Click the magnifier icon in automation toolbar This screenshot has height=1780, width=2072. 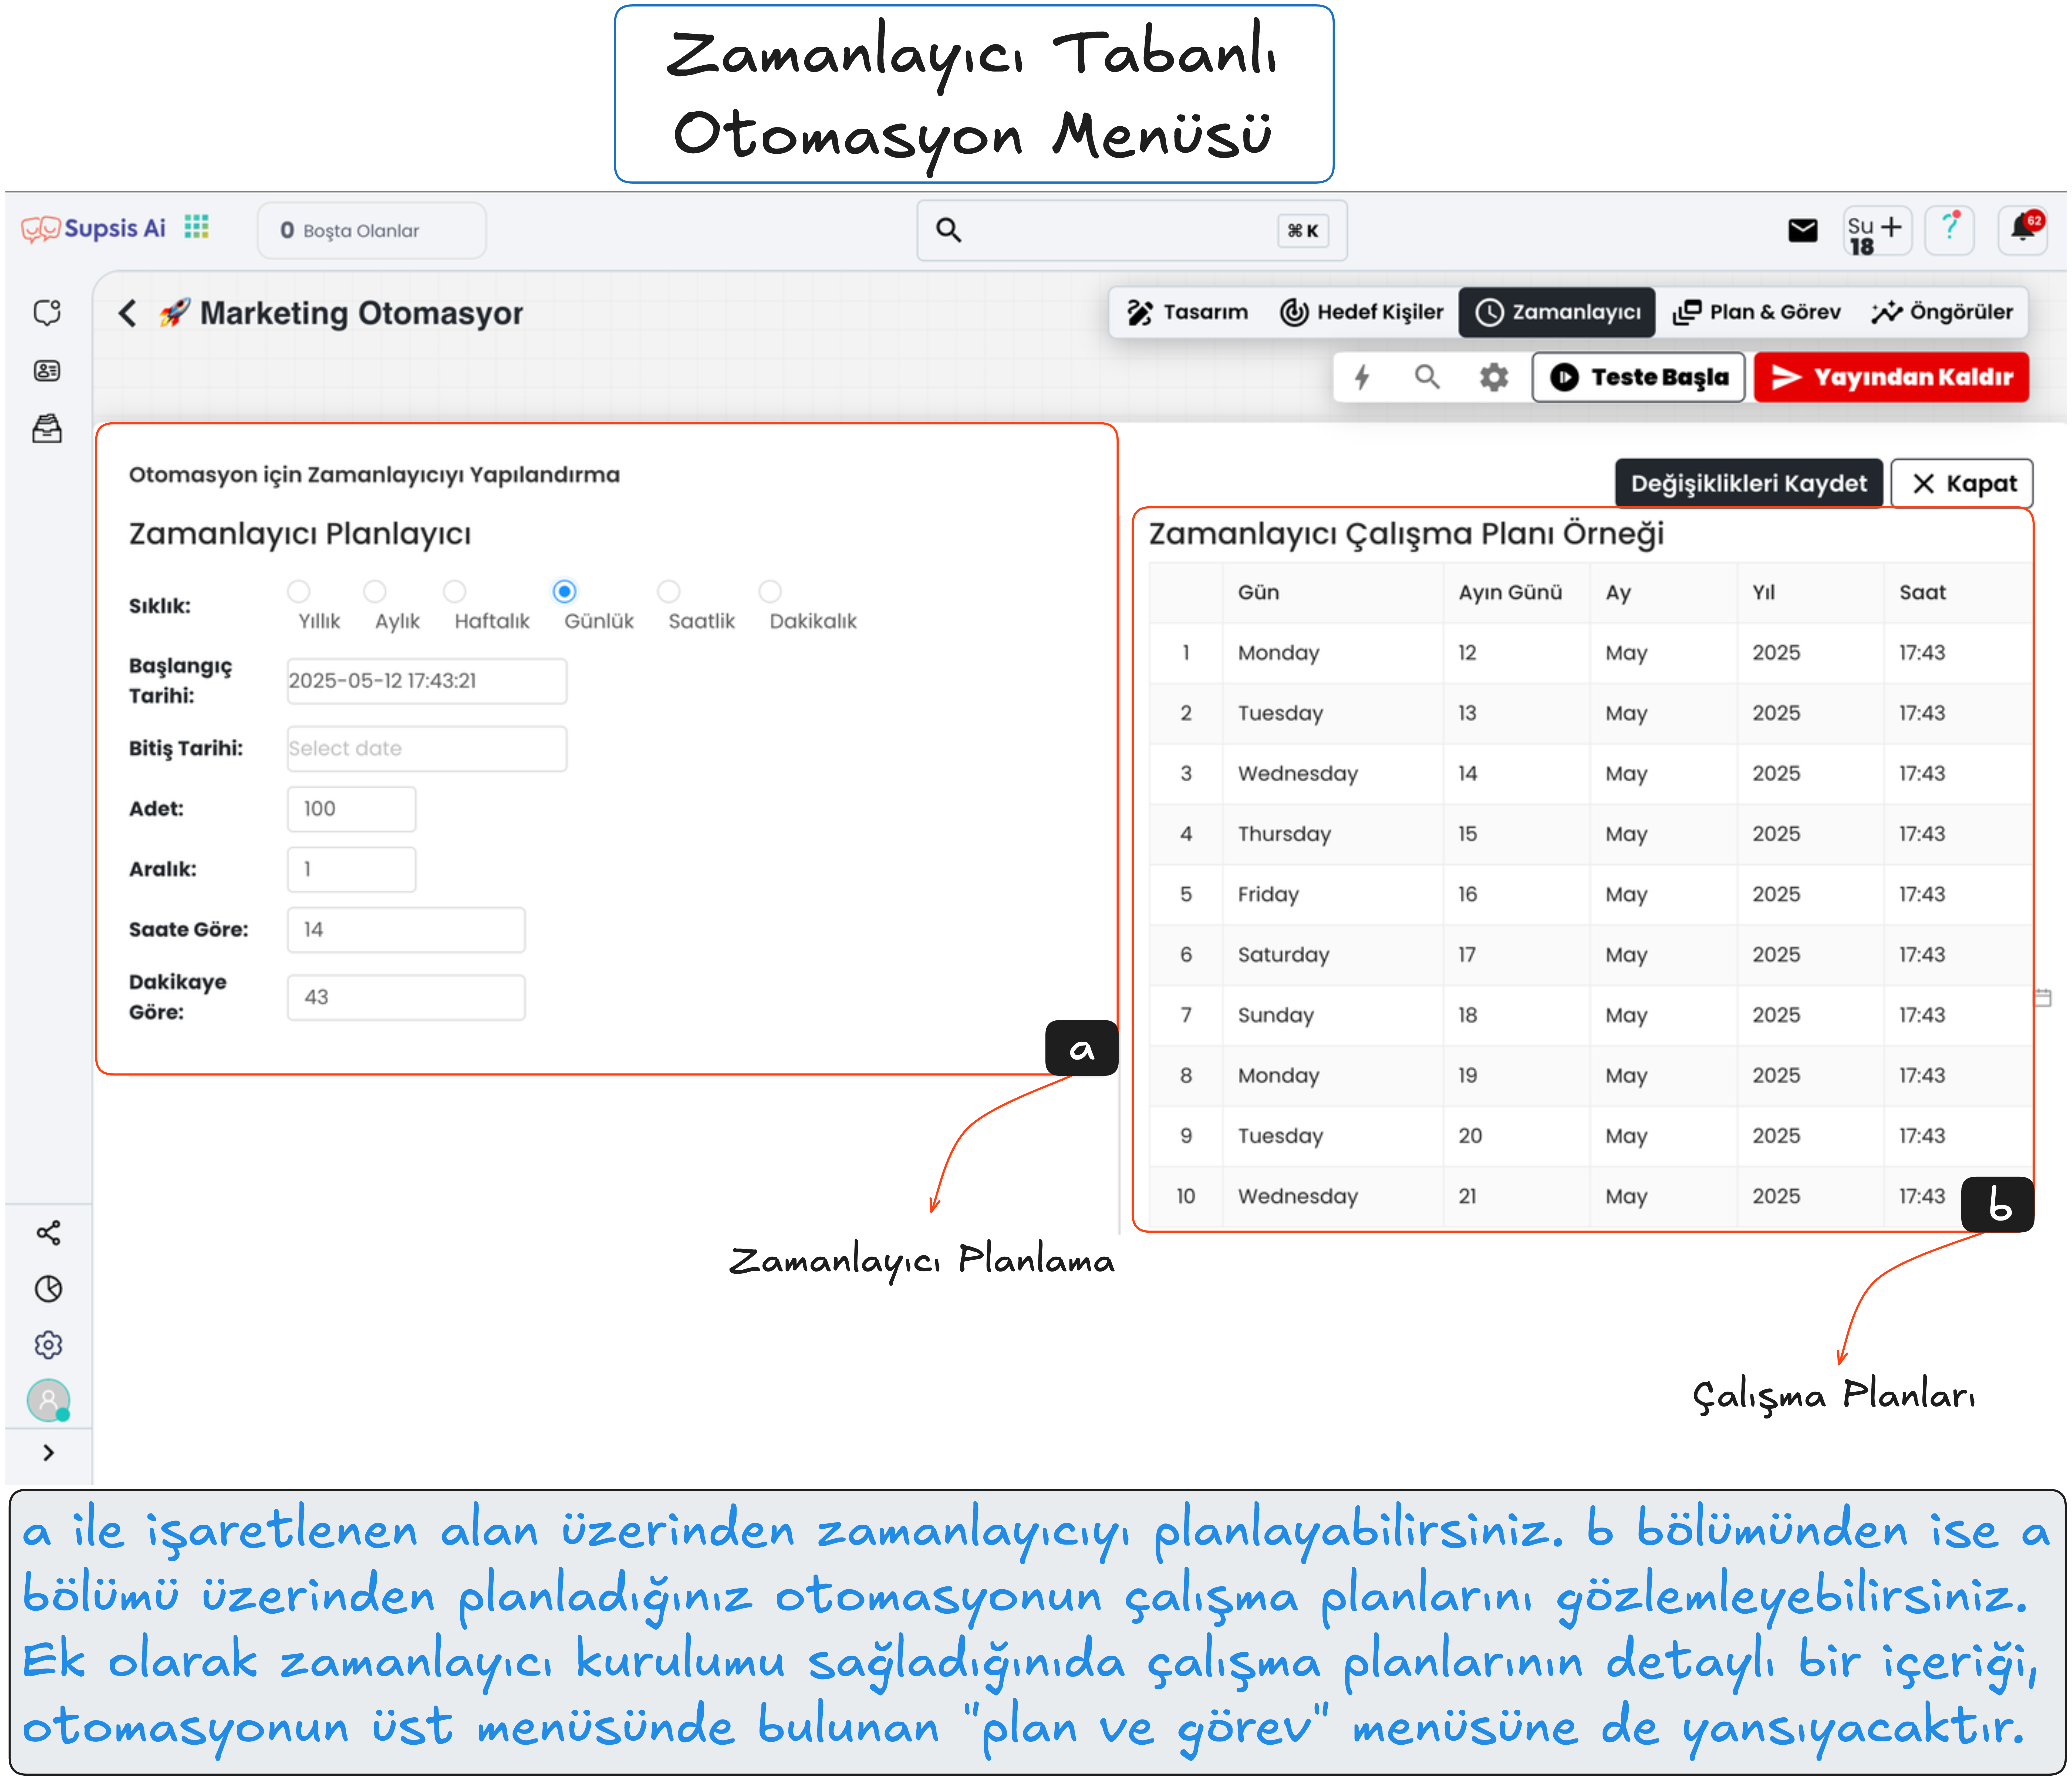(x=1427, y=377)
